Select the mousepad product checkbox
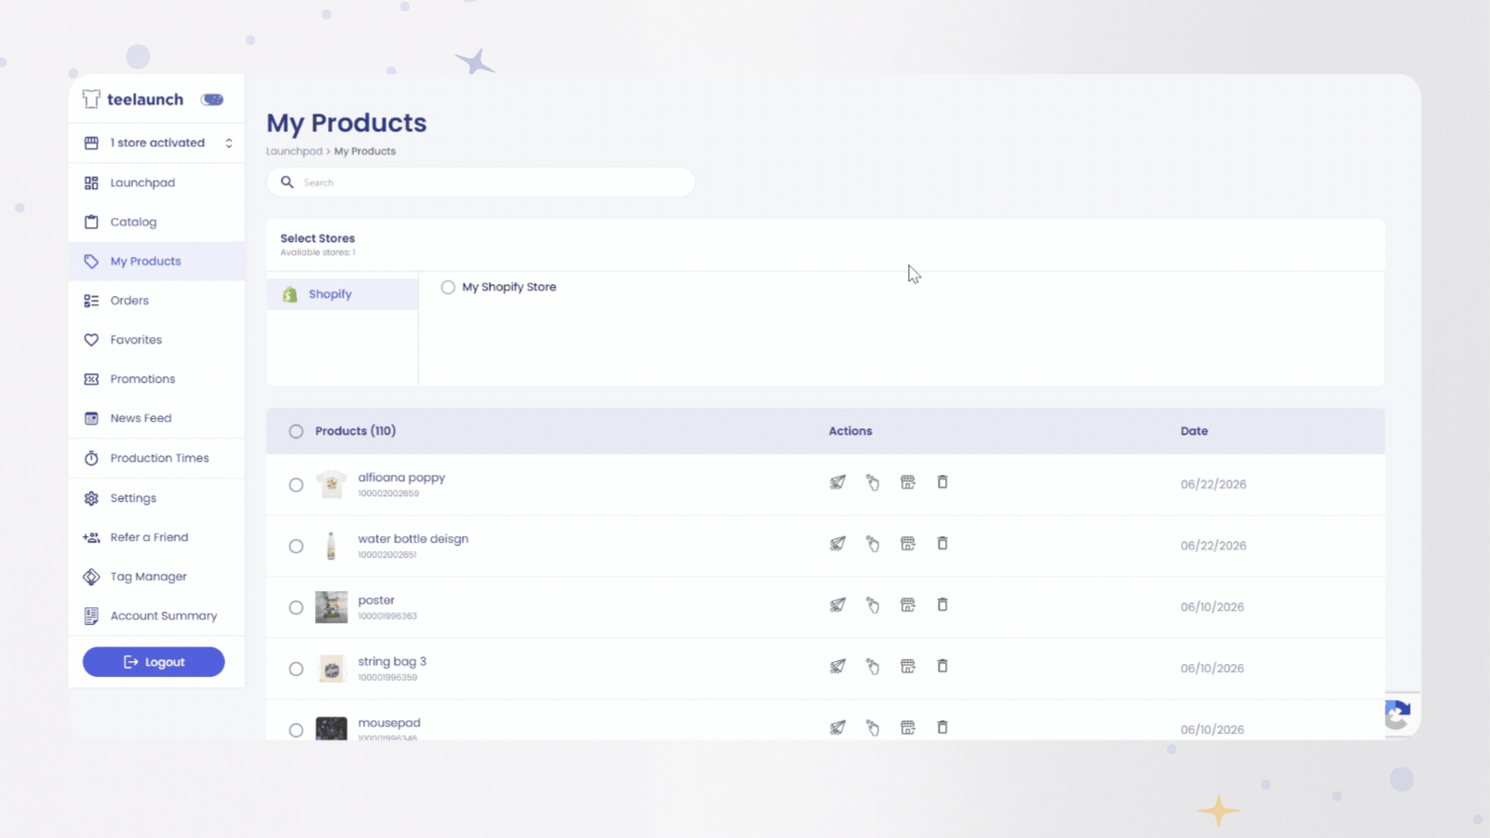Image resolution: width=1490 pixels, height=838 pixels. (296, 731)
